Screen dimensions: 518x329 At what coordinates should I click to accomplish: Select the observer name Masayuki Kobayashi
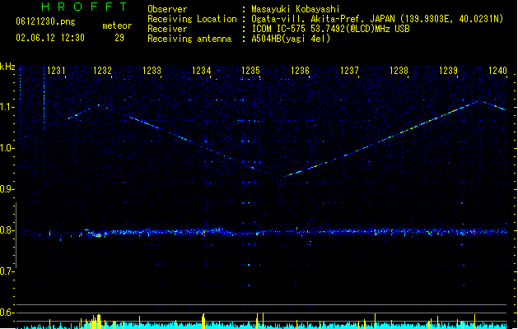pyautogui.click(x=295, y=9)
